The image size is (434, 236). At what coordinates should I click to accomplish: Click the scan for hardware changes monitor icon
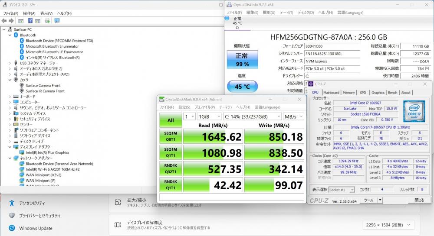57,21
